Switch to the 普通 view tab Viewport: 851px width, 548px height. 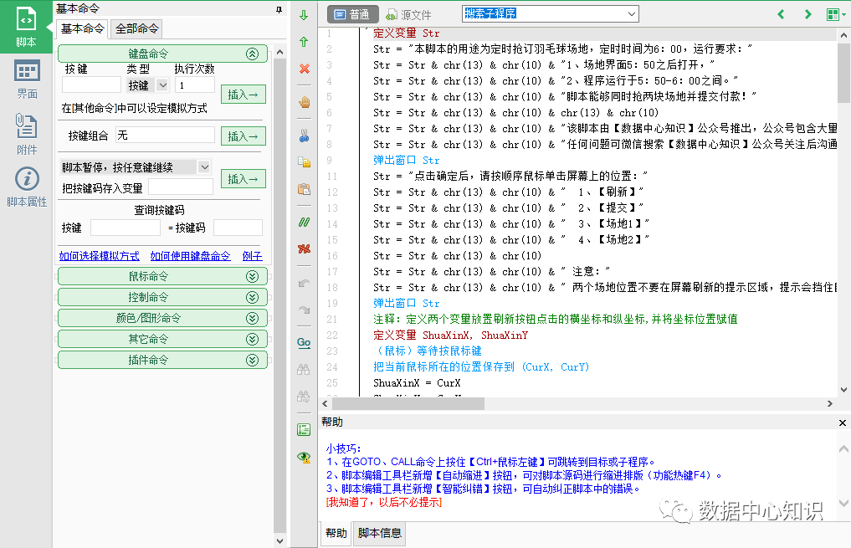(x=352, y=15)
